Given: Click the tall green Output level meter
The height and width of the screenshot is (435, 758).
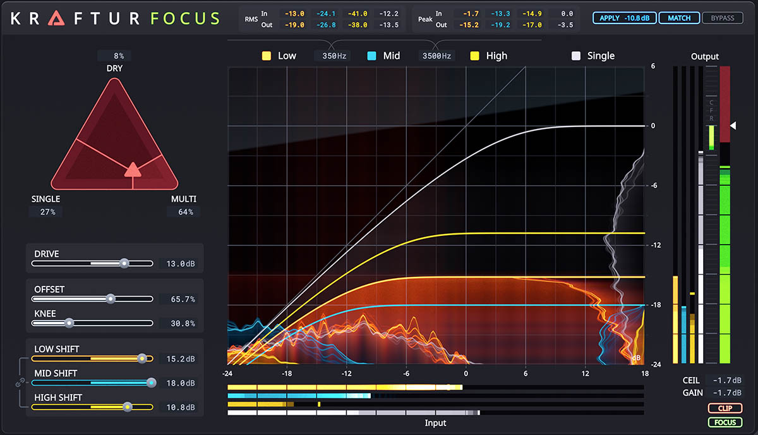Looking at the screenshot, I should pyautogui.click(x=725, y=215).
